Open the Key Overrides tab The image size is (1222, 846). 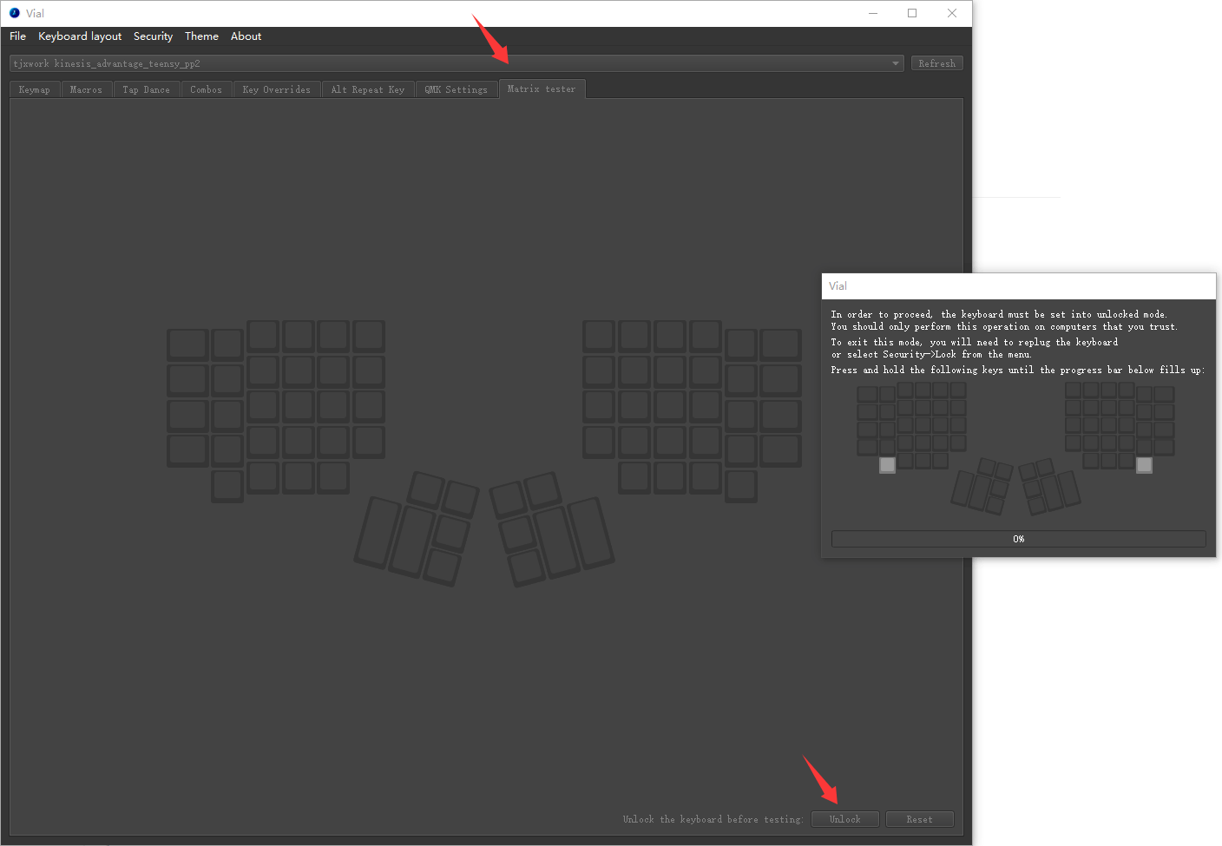pos(276,89)
